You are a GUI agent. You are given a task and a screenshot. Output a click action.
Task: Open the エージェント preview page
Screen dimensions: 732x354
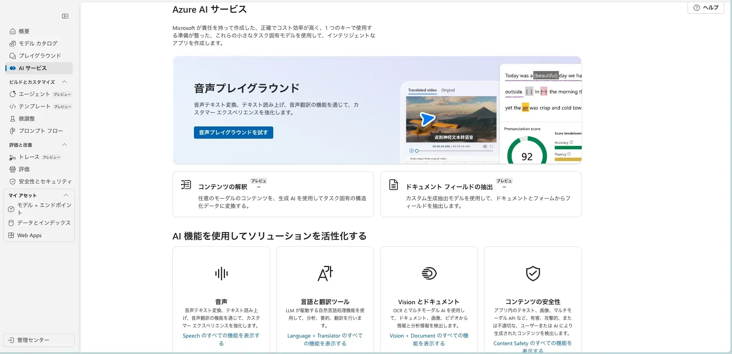pos(34,94)
